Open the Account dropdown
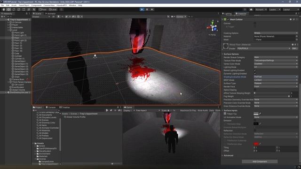The image size is (301, 169). pyautogui.click(x=261, y=9)
